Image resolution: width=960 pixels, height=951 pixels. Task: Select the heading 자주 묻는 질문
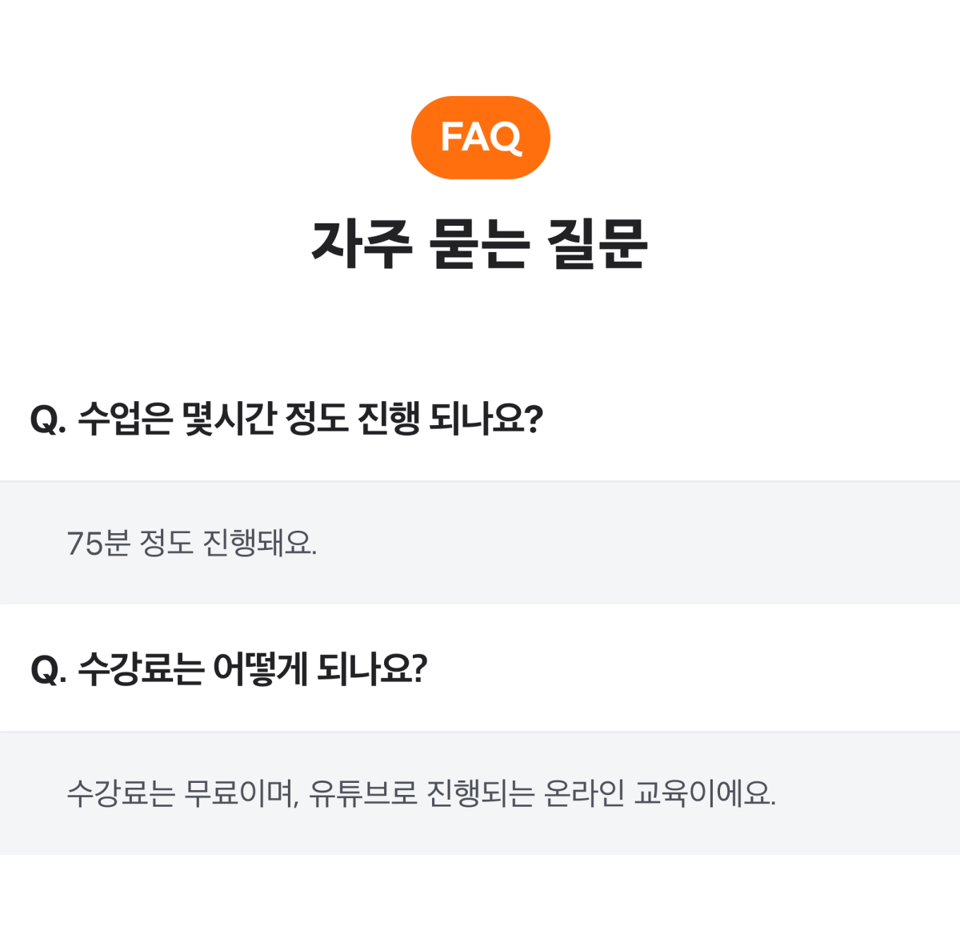click(479, 243)
